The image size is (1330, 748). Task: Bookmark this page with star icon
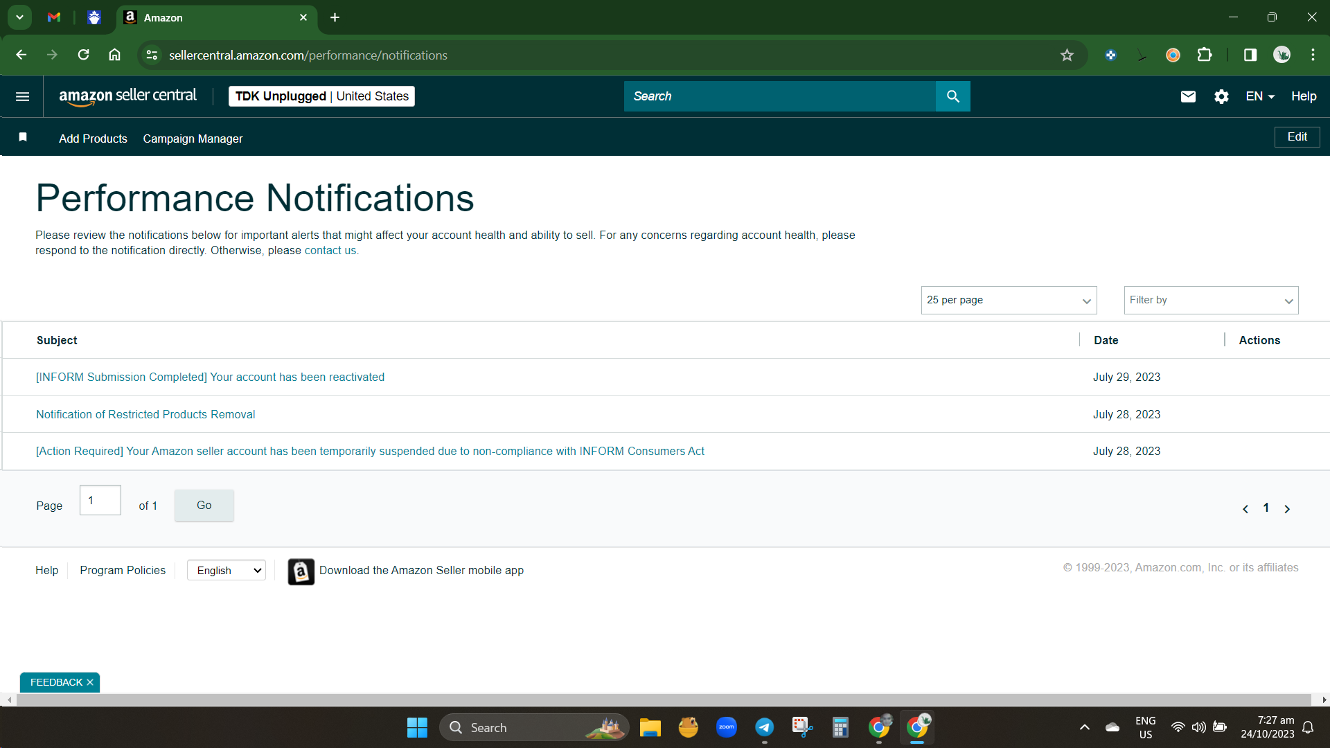click(x=1067, y=55)
